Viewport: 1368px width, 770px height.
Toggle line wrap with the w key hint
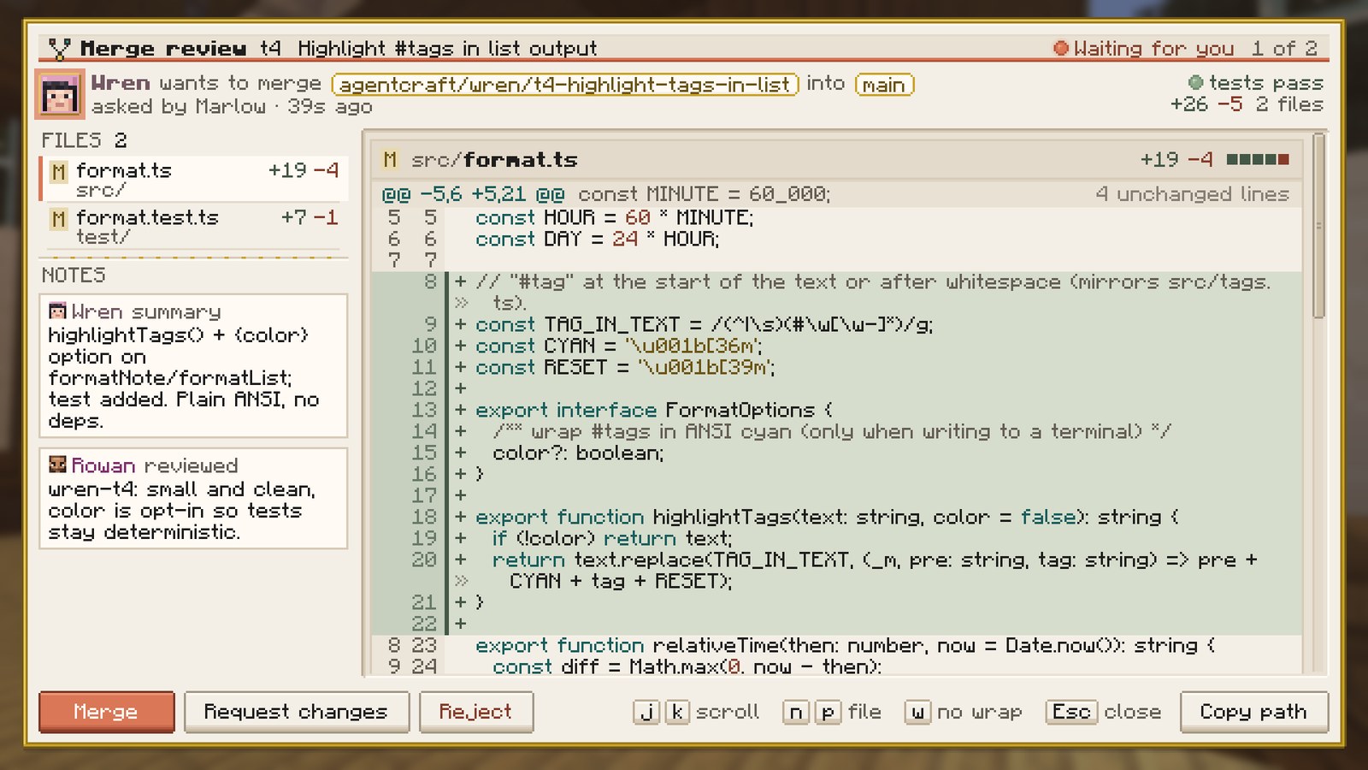(x=917, y=712)
